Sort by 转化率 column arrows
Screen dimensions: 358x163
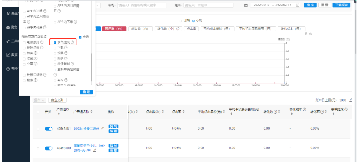(x=326, y=112)
